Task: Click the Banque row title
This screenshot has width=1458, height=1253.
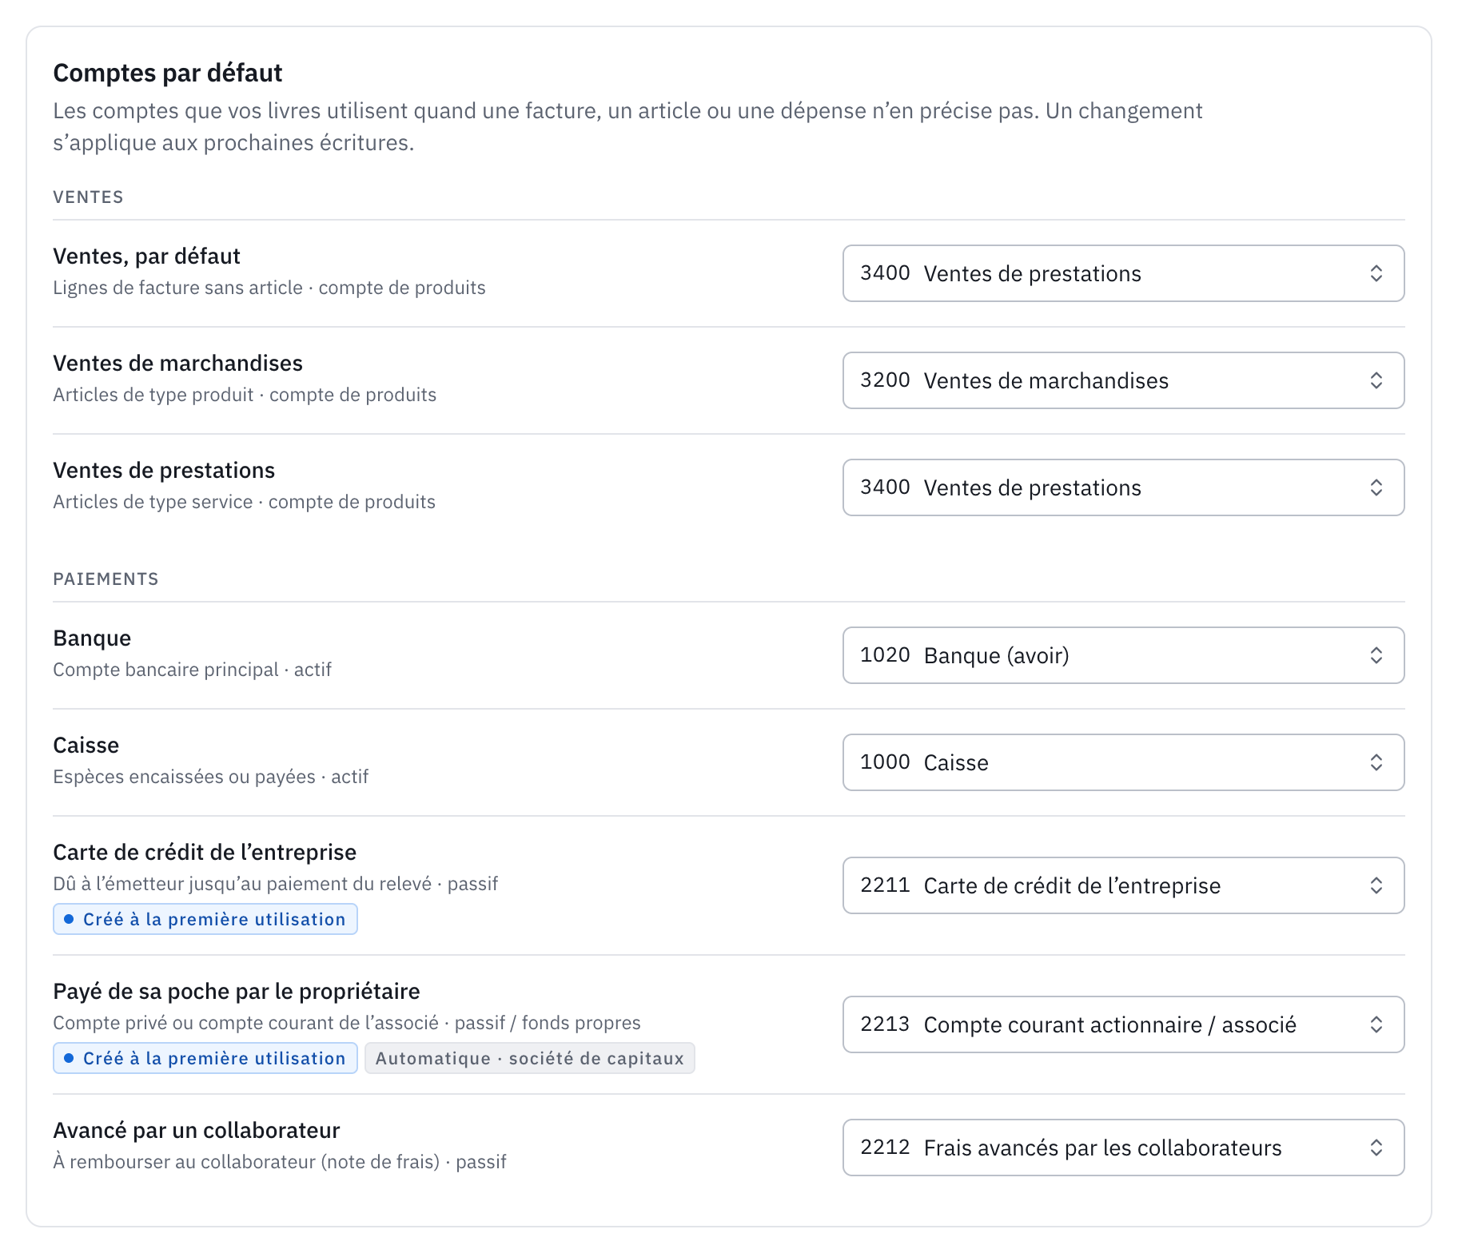Action: [92, 638]
